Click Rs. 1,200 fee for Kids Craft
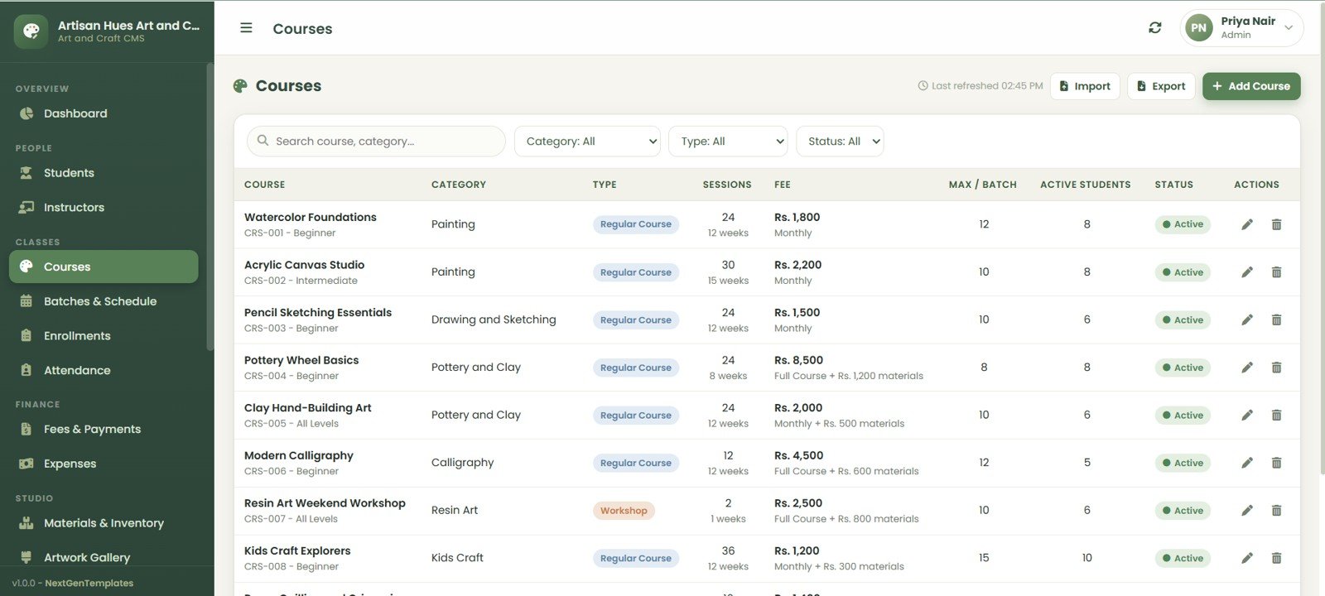 (x=797, y=550)
